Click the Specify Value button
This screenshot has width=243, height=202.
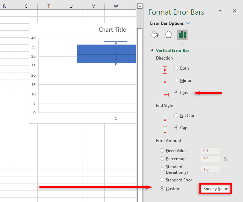coord(215,189)
